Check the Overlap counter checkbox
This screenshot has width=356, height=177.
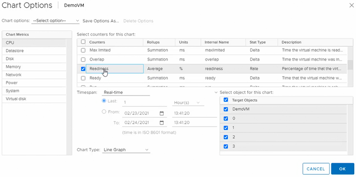point(83,59)
